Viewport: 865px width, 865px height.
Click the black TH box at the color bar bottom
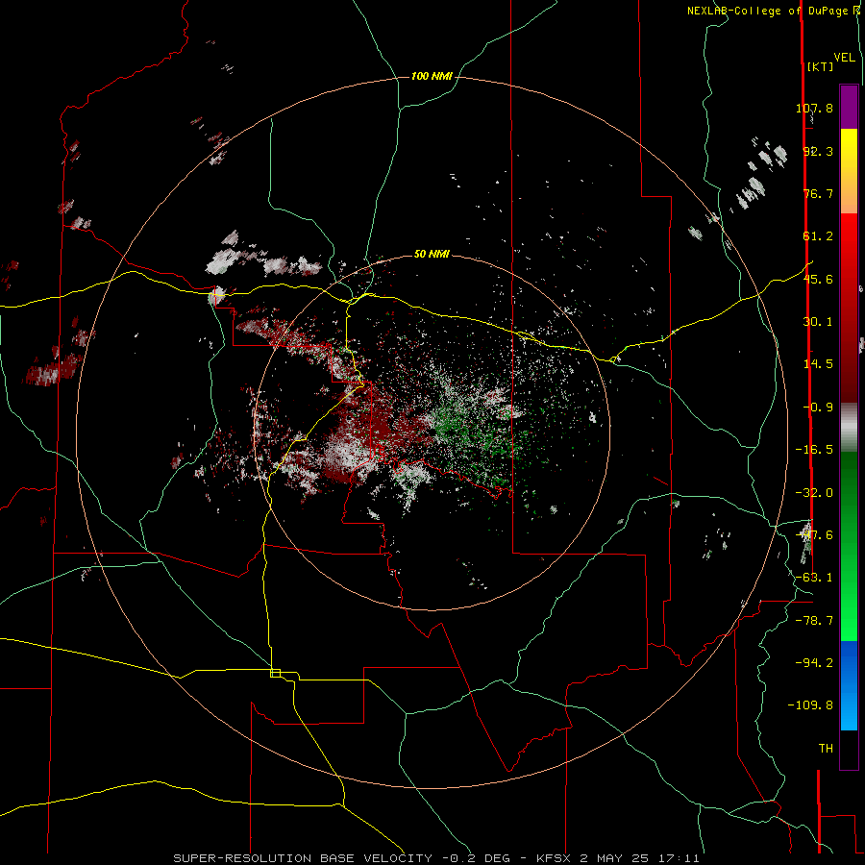click(849, 749)
